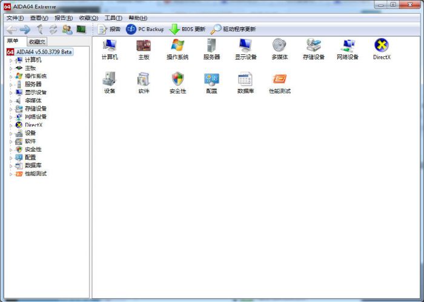Open the 收藏(O) menu
424x302 pixels.
(88, 18)
